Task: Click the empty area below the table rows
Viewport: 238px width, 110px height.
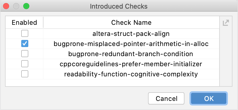Action: click(x=112, y=83)
